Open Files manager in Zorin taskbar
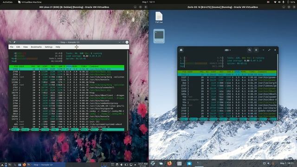 [x=180, y=163]
